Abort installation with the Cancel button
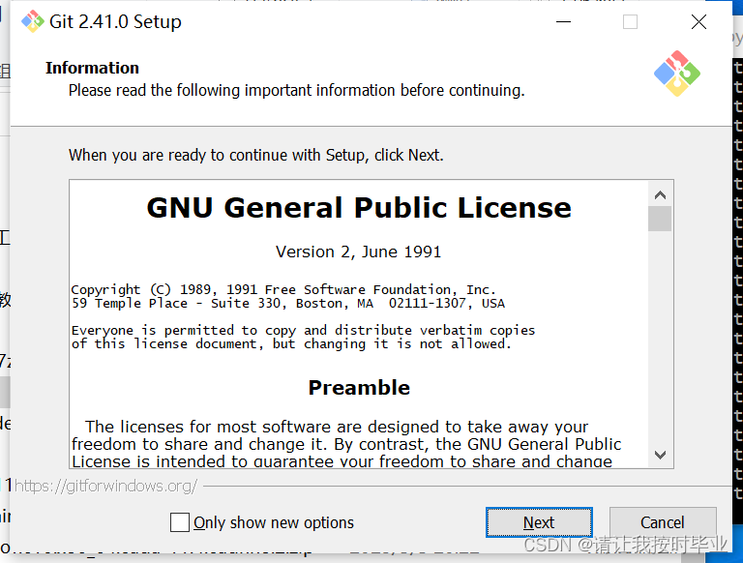The height and width of the screenshot is (563, 743). [x=663, y=522]
